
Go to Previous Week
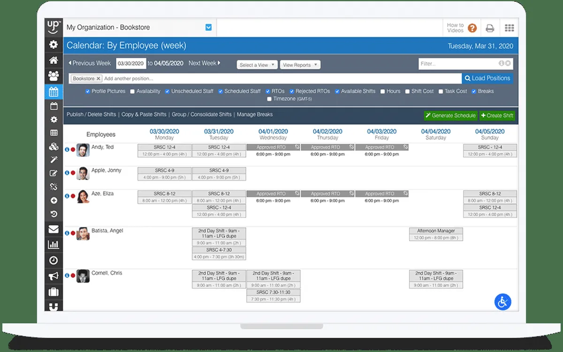[90, 63]
